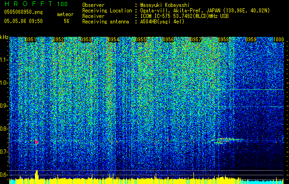Click the 1000 time marker
289x184 pixels.
278,40
